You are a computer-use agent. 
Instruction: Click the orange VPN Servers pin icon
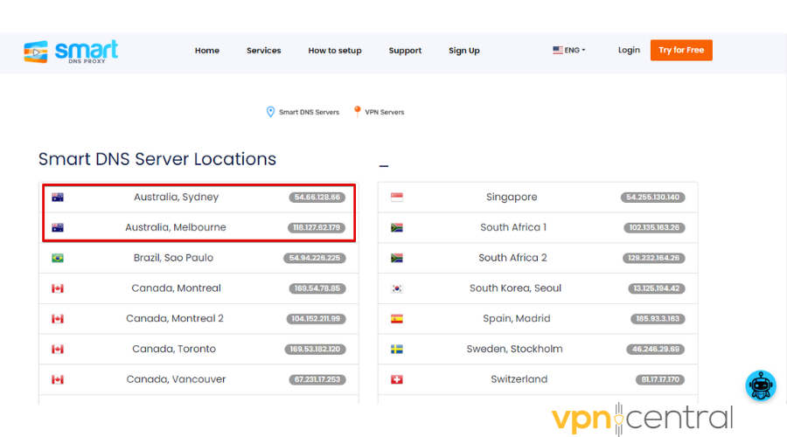[x=357, y=111]
